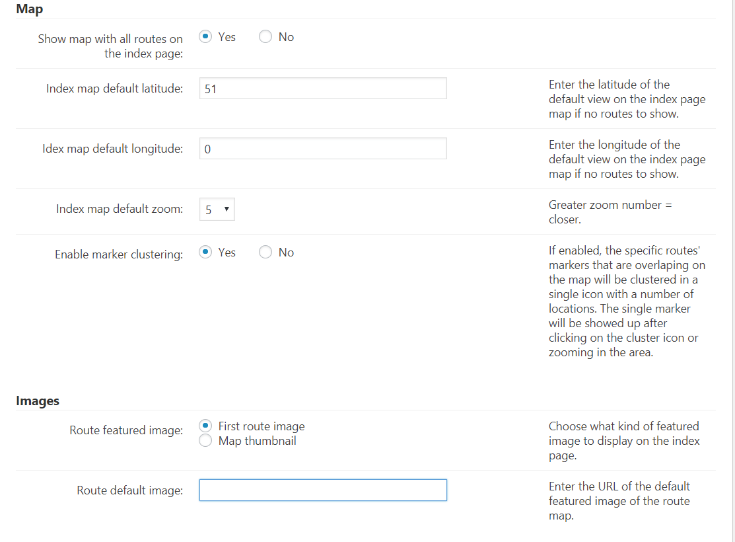Disable marker clustering by choosing No

tap(265, 252)
